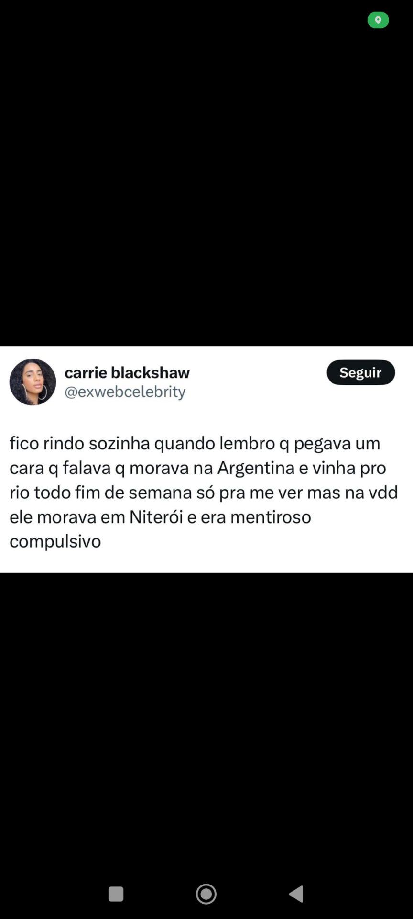This screenshot has width=413, height=919.
Task: Tap the black area below the tweet card
Action: (206, 718)
